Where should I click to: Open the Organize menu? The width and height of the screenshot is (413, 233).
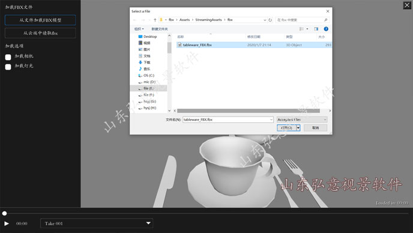(139, 29)
